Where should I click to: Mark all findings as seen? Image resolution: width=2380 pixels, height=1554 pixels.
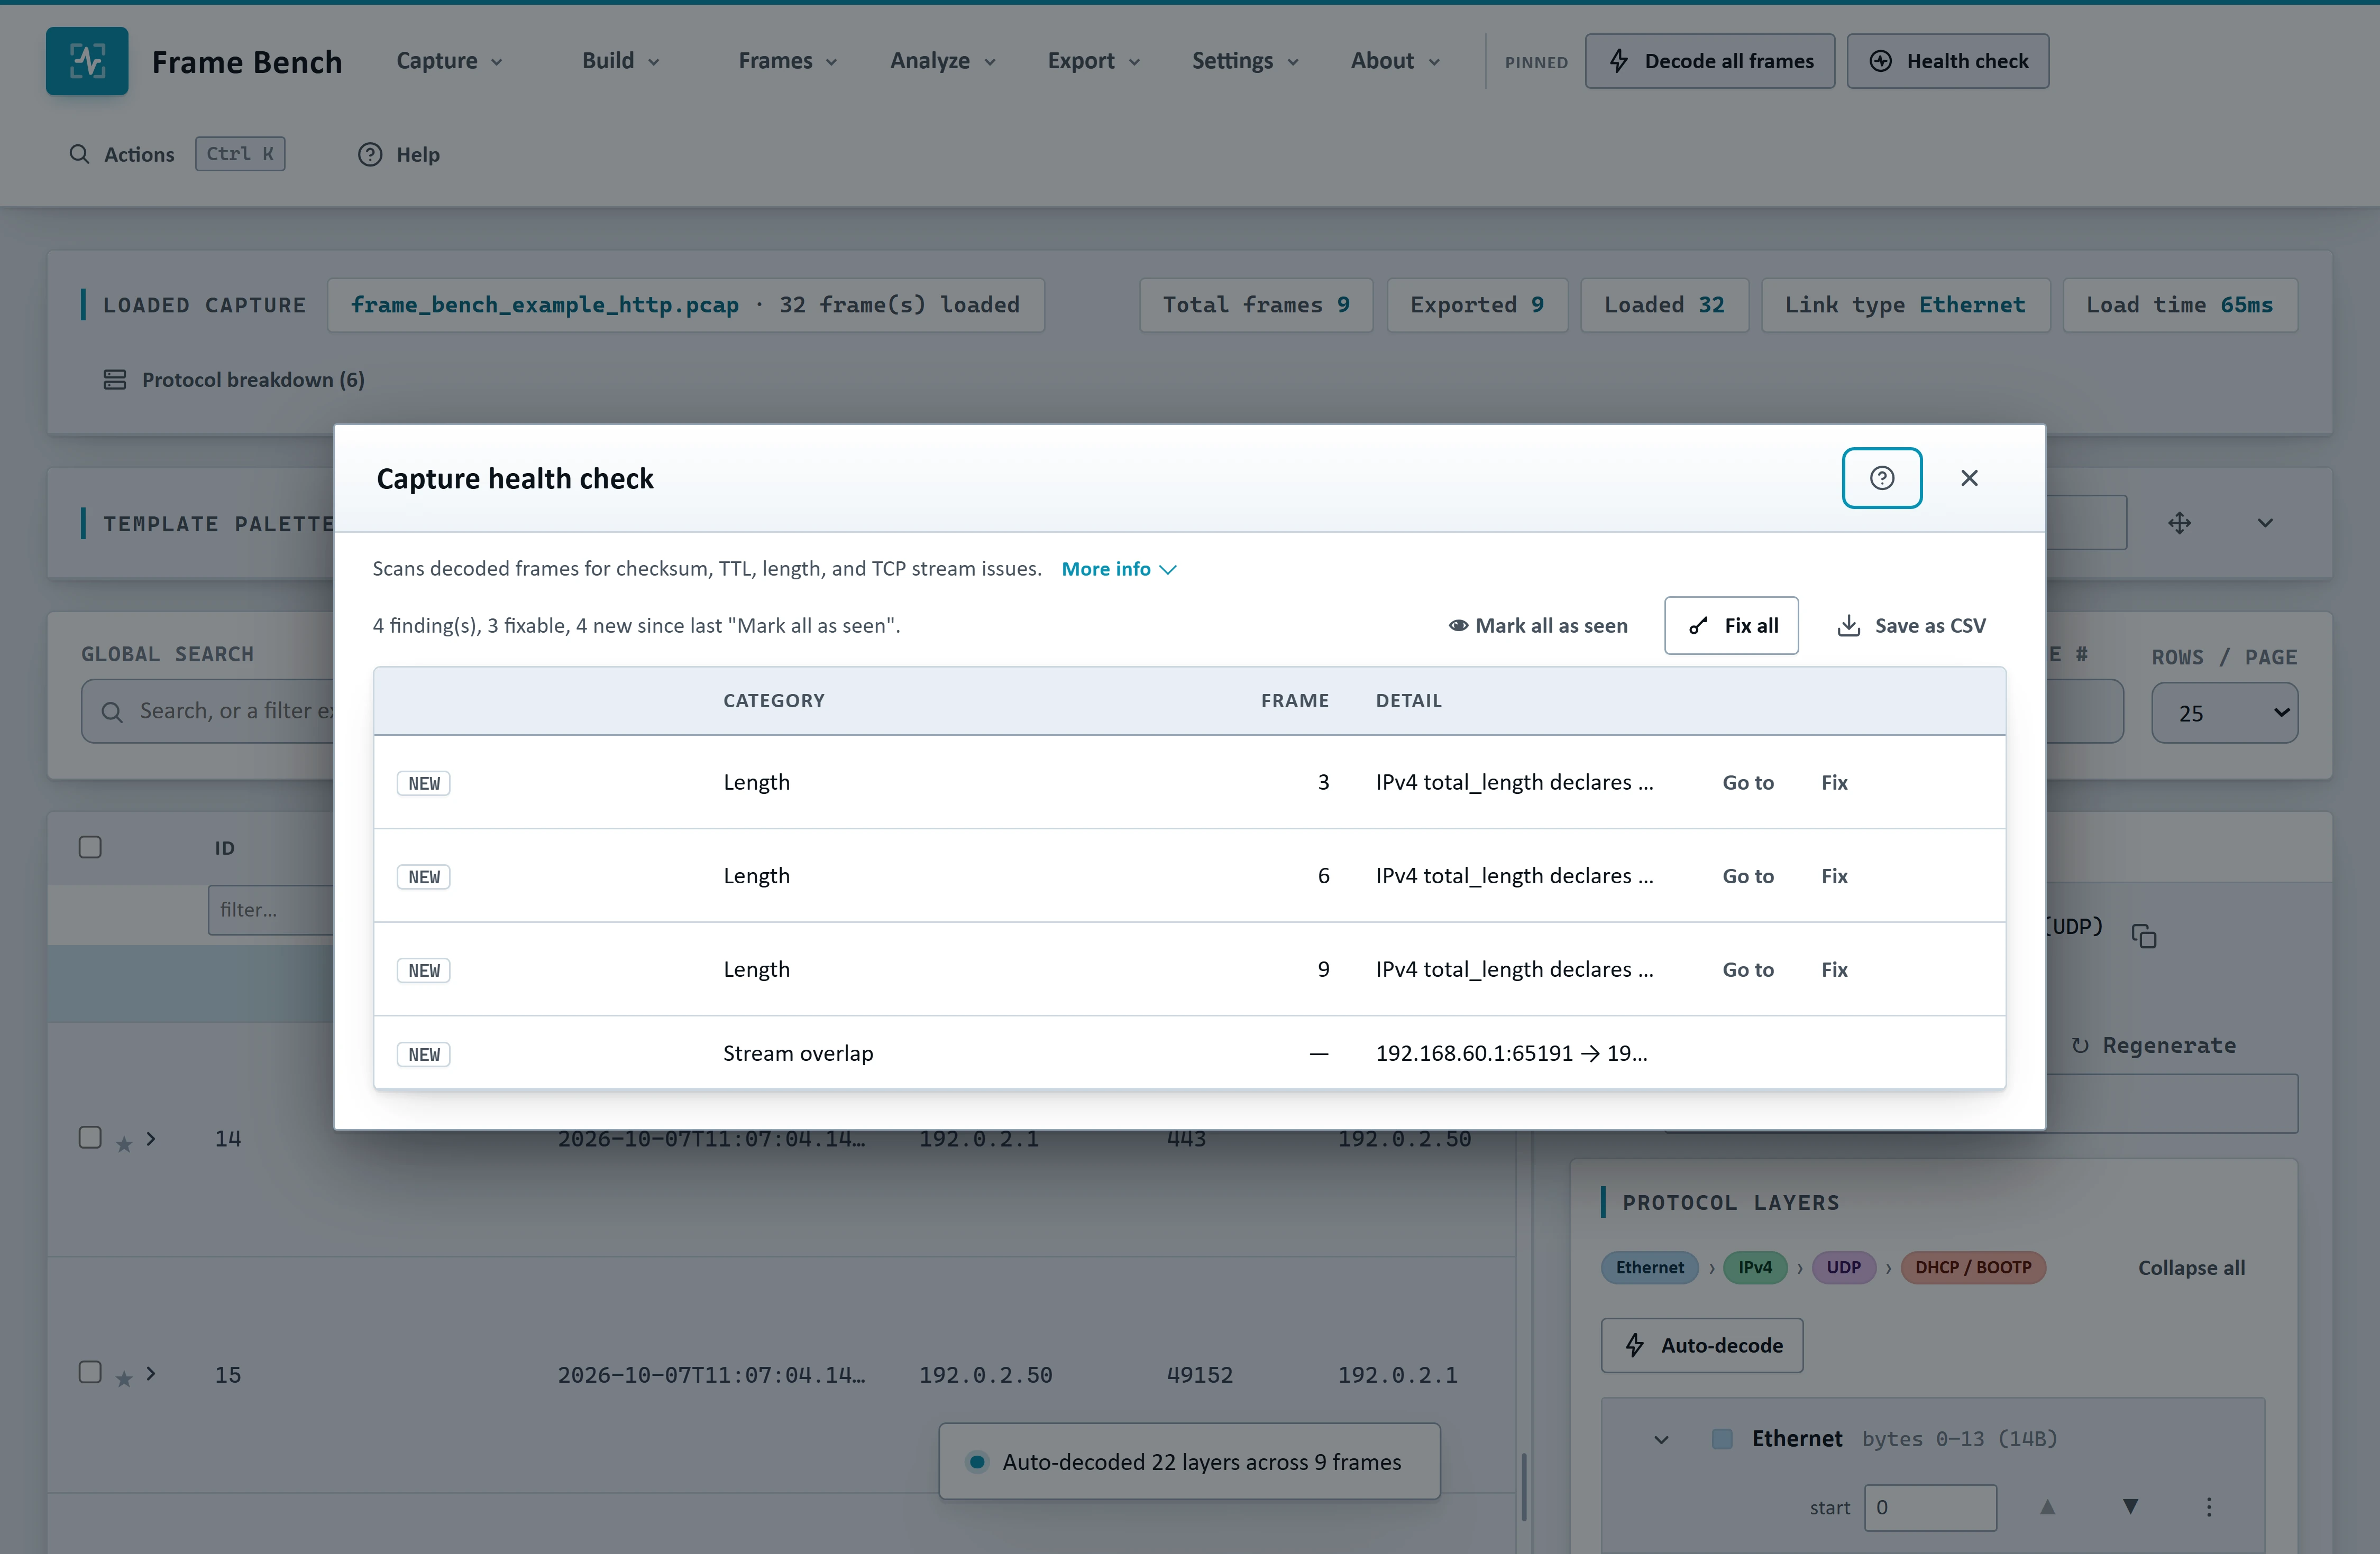(1538, 626)
